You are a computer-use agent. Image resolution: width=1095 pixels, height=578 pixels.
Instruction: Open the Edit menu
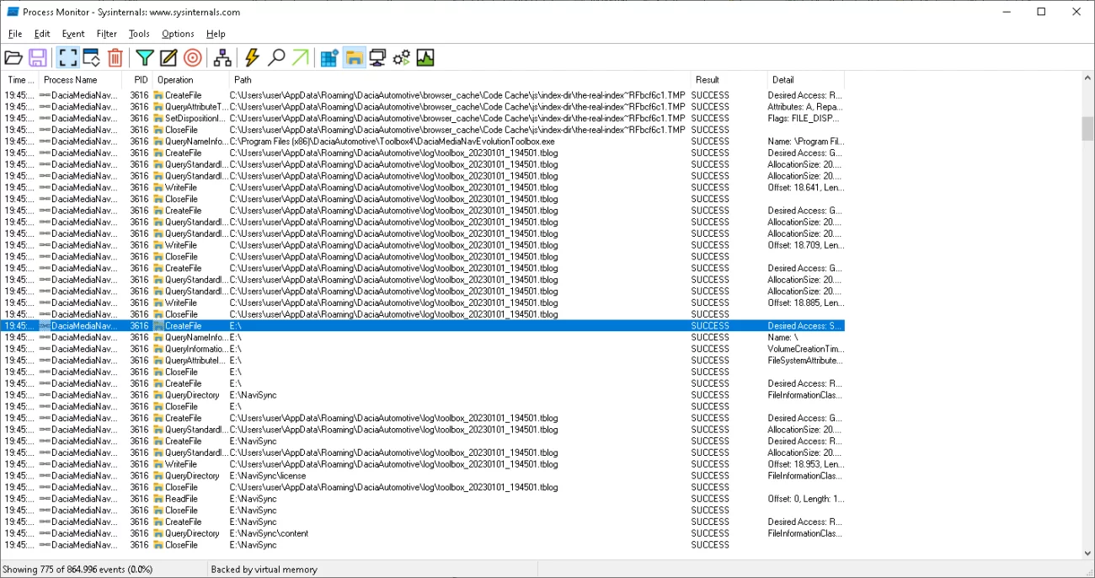click(x=42, y=34)
